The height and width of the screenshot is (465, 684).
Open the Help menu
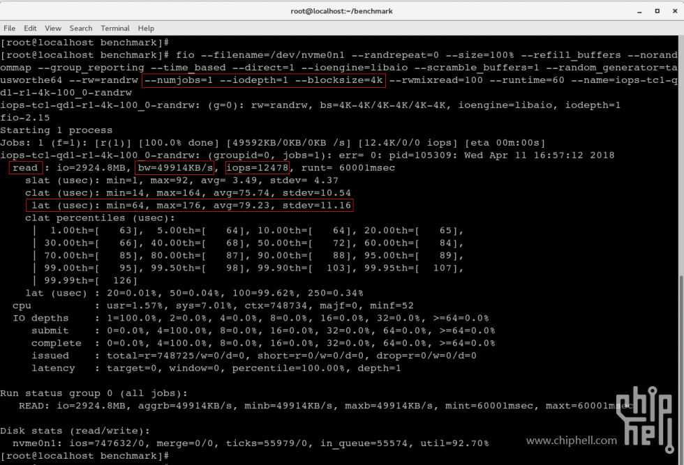pyautogui.click(x=146, y=28)
